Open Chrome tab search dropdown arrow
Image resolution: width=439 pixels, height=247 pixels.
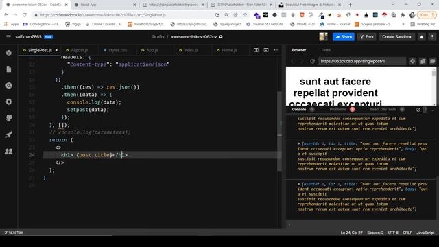coord(393,5)
